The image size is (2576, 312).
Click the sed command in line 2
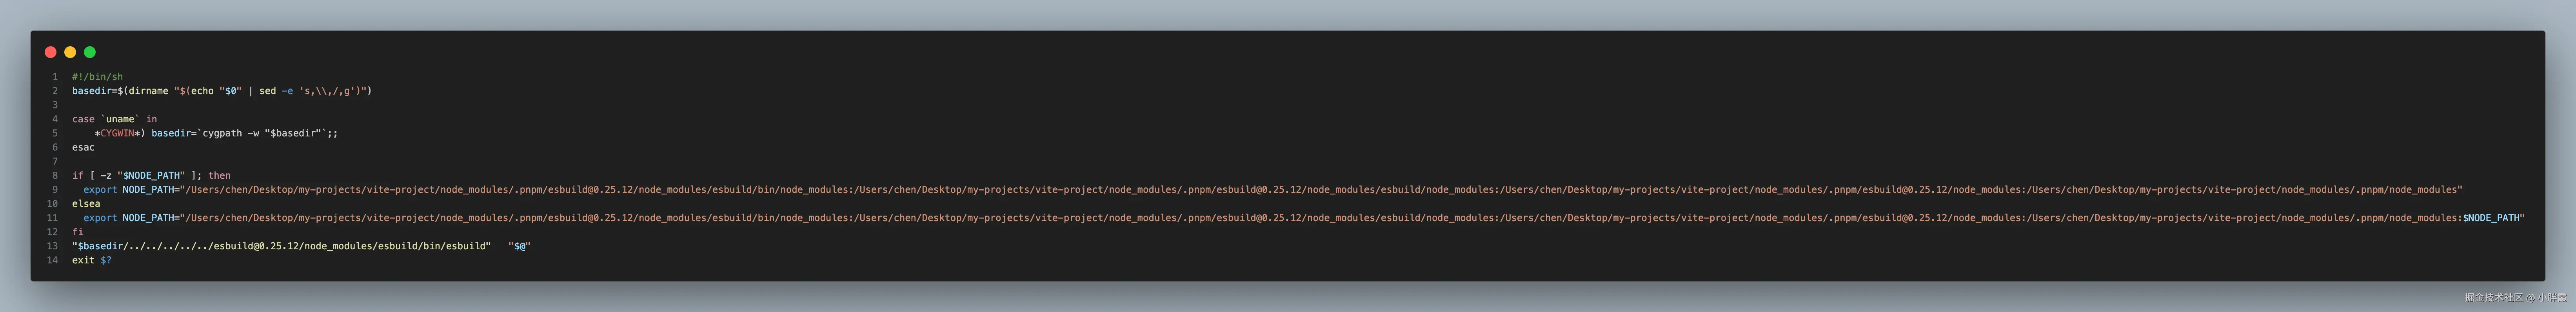(x=267, y=91)
